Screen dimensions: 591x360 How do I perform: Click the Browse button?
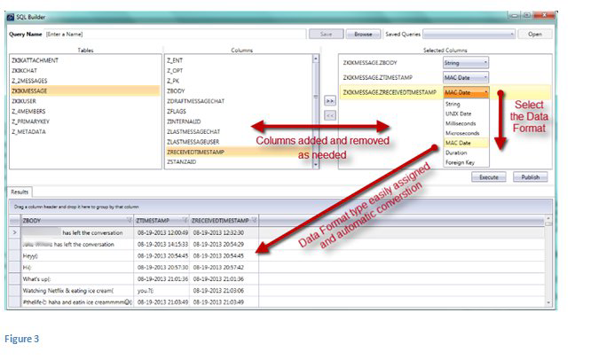tap(362, 34)
